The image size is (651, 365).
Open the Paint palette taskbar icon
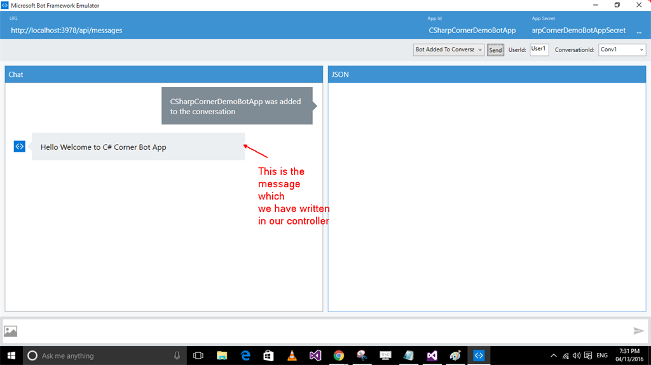click(x=455, y=355)
